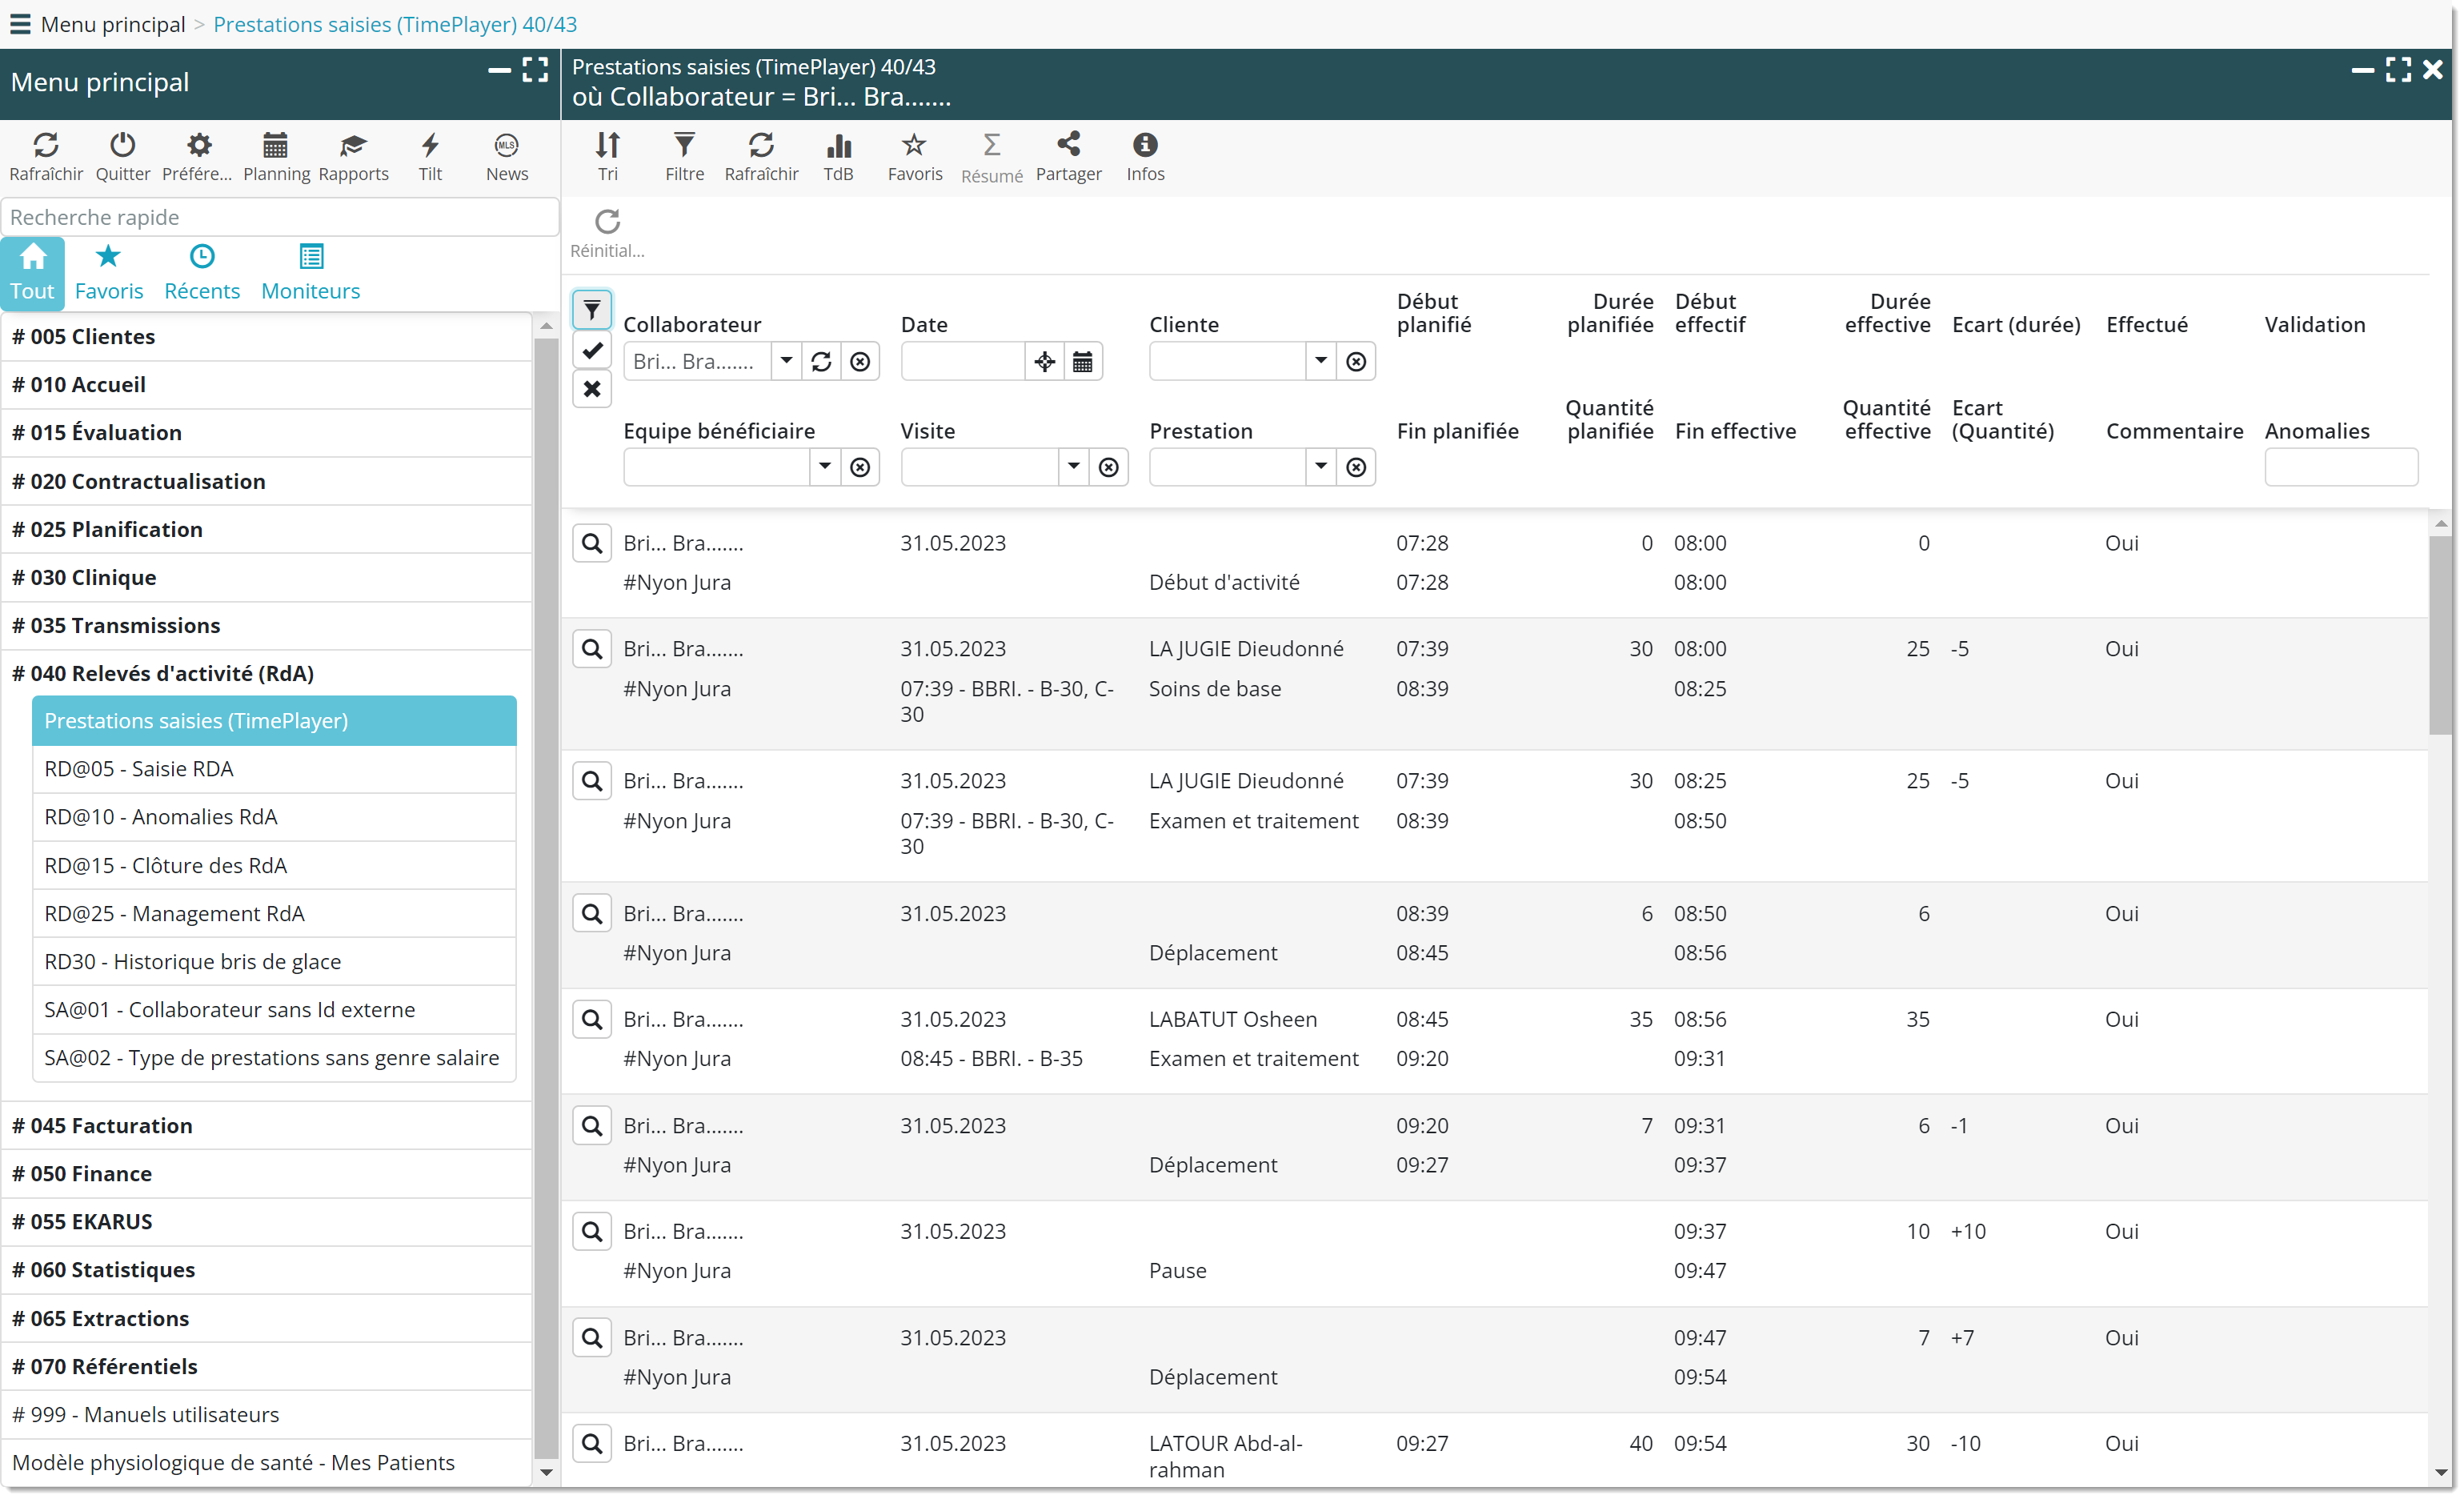This screenshot has height=1499, width=2464.
Task: Switch to the Moniteurs tab
Action: coord(310,272)
